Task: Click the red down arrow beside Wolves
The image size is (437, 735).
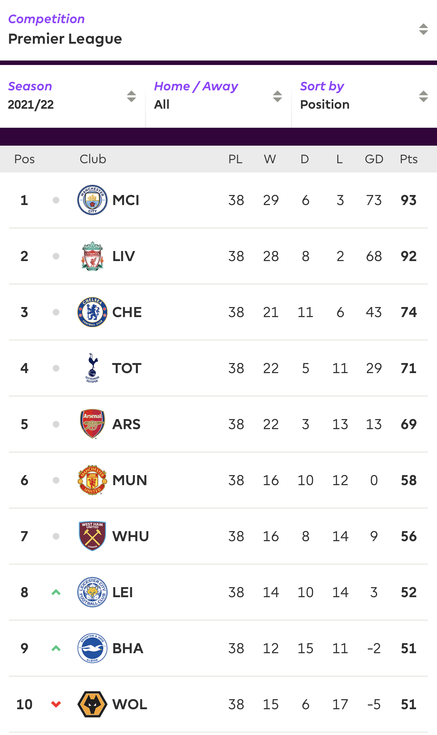Action: (x=56, y=704)
